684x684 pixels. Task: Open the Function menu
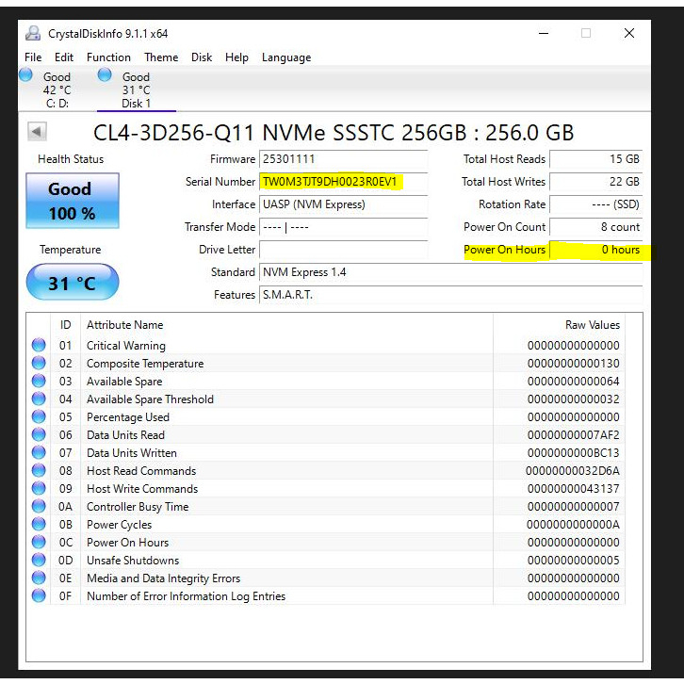click(108, 57)
